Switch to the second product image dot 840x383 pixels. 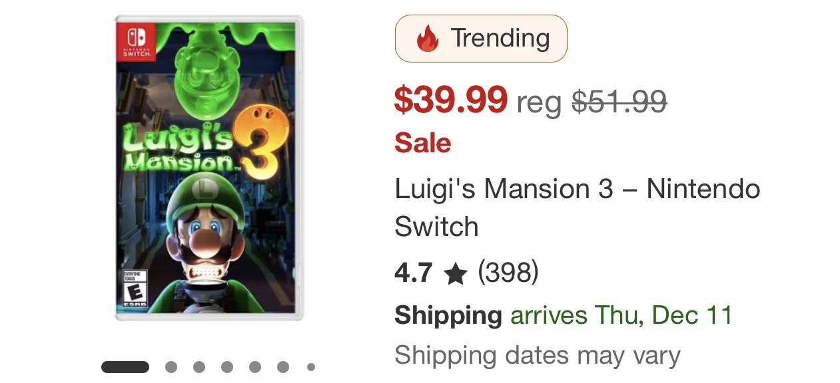171,367
